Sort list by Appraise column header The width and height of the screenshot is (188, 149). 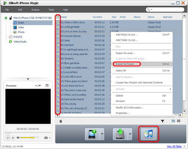pos(168,17)
